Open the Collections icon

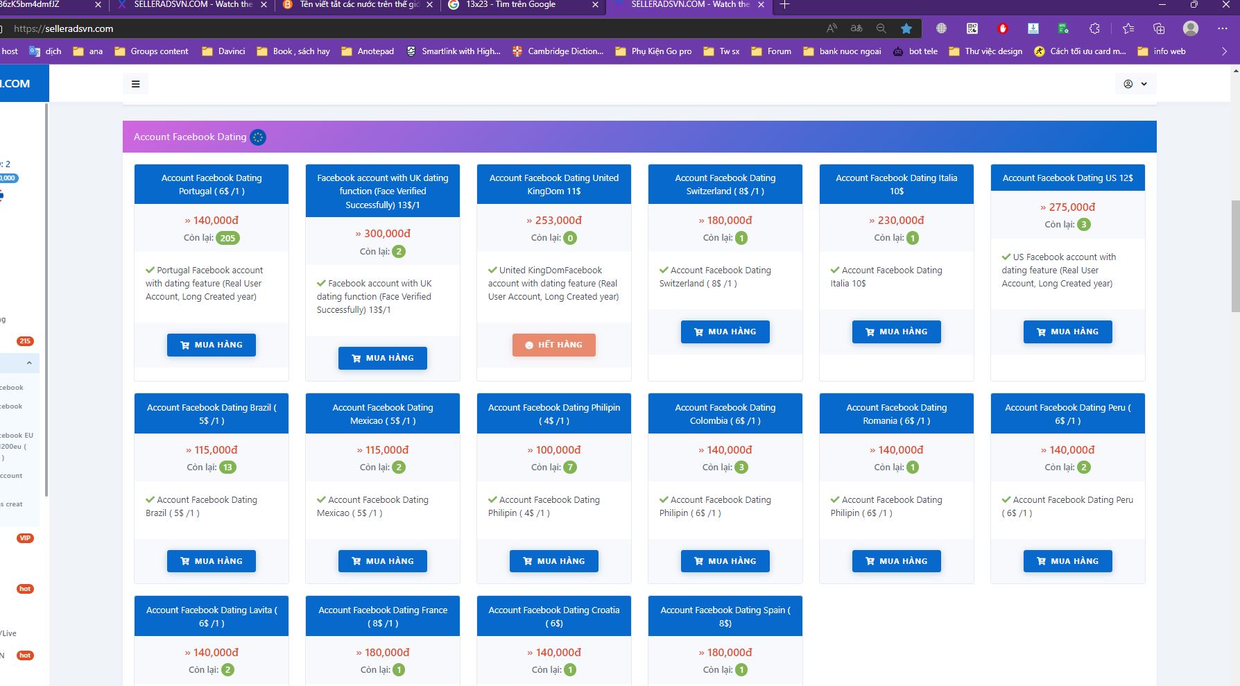click(1159, 28)
